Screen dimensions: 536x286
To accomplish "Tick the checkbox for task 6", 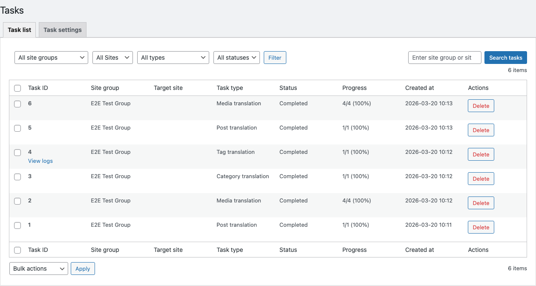I will click(x=17, y=104).
